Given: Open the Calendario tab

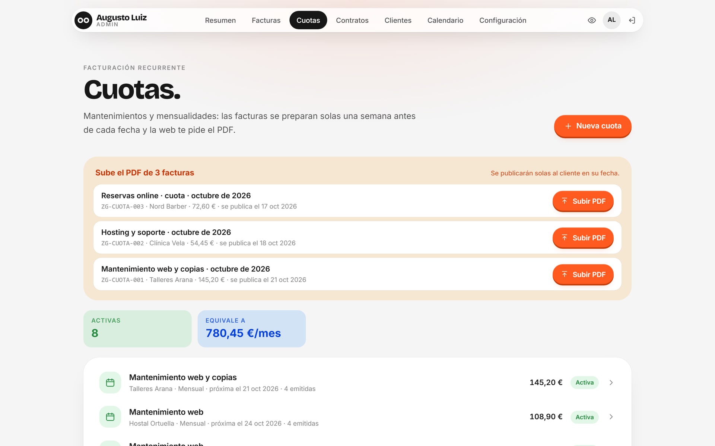Looking at the screenshot, I should [x=445, y=20].
